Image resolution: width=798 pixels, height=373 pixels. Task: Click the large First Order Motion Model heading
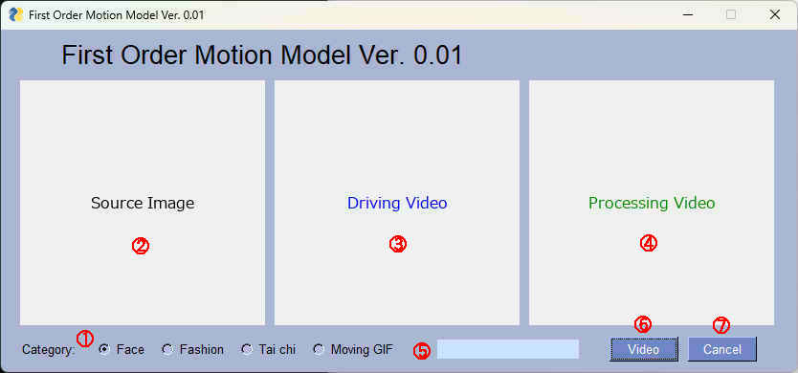[261, 55]
